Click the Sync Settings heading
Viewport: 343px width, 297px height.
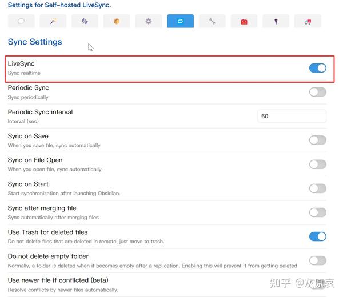[x=35, y=42]
